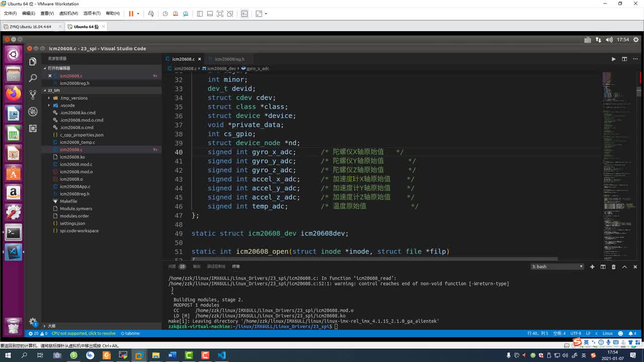644x362 pixels.
Task: Open the editor More Actions ellipsis
Action: coord(635,59)
